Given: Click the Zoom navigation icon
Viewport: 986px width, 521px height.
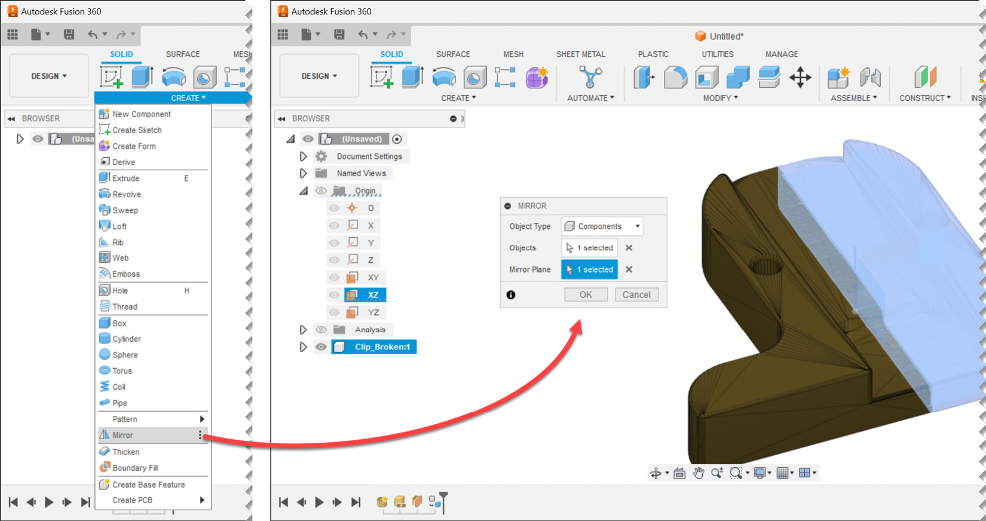Looking at the screenshot, I should 716,473.
